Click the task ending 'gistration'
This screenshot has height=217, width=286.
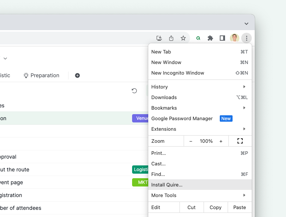click(11, 195)
